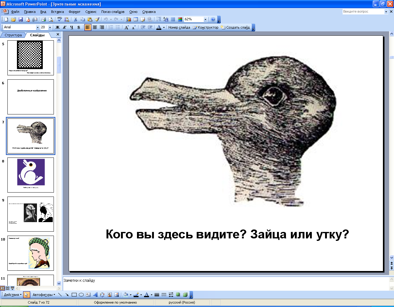Paste from the clipboard

[90, 19]
